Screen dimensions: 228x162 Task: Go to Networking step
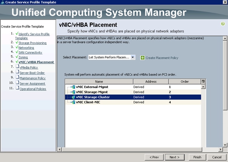click(x=26, y=48)
